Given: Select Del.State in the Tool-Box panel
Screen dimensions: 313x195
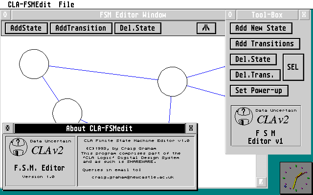Looking at the screenshot, I should coord(253,59).
